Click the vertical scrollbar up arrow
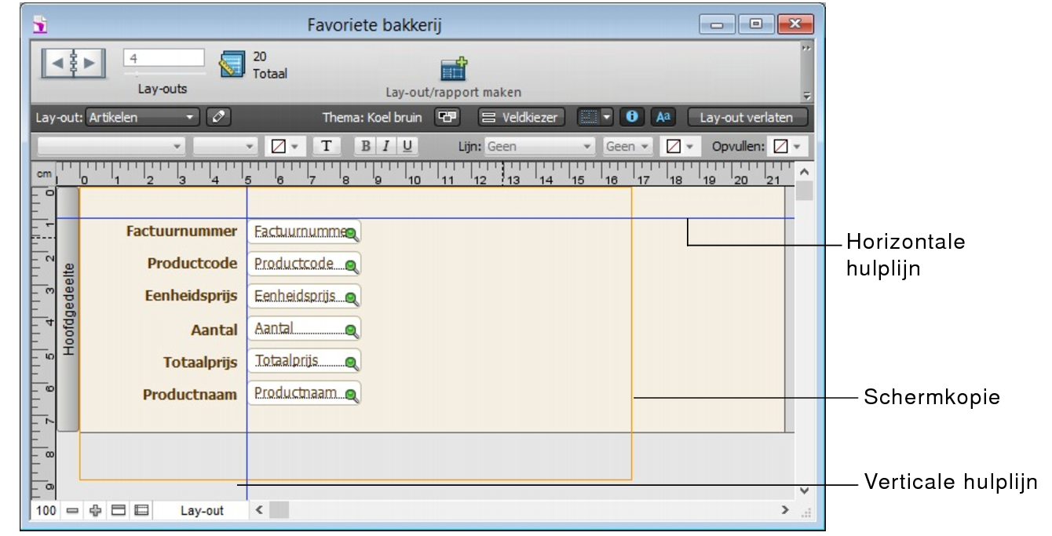1052x536 pixels. [803, 171]
